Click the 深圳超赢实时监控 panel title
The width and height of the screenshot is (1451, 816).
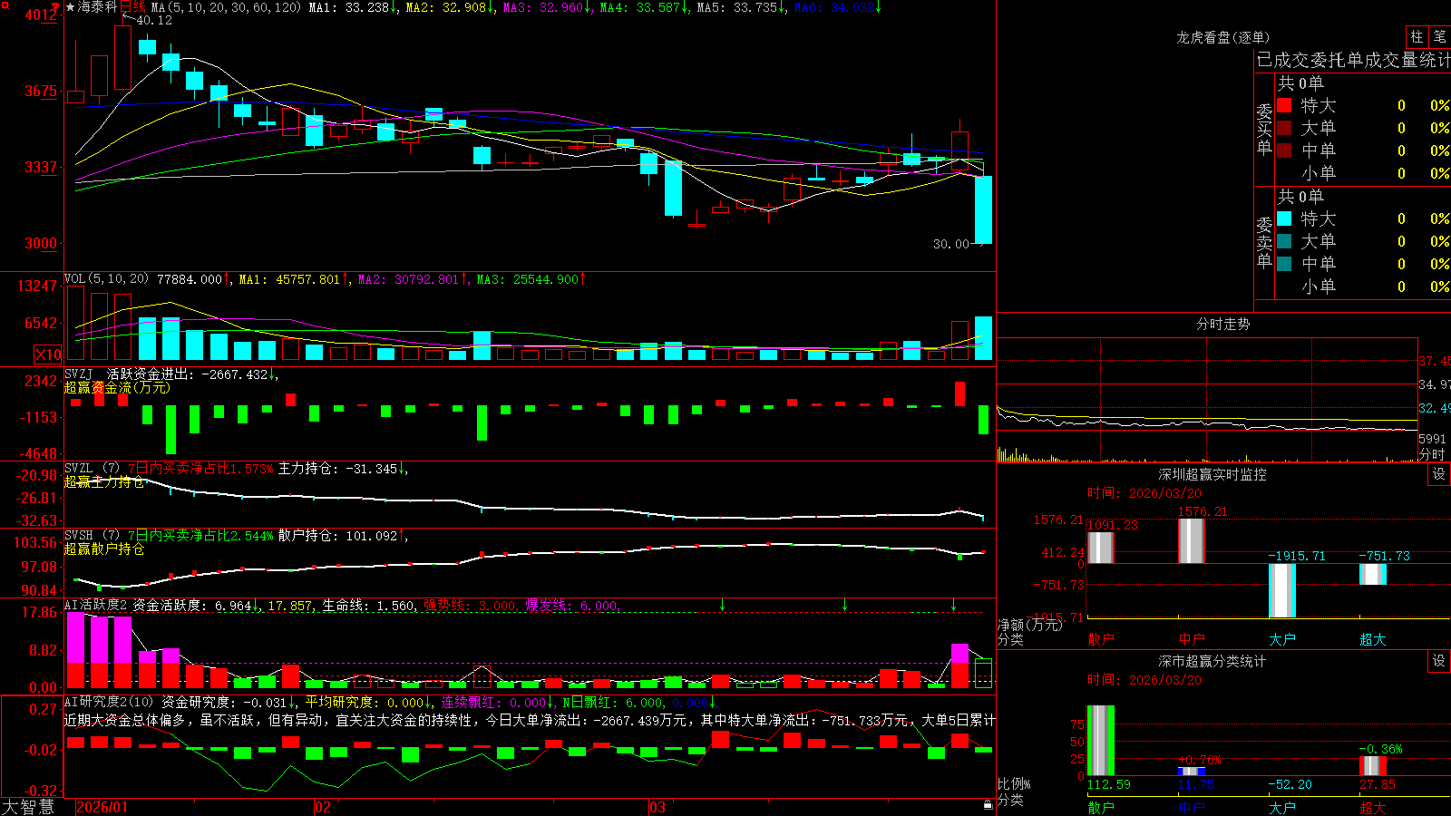point(1212,474)
